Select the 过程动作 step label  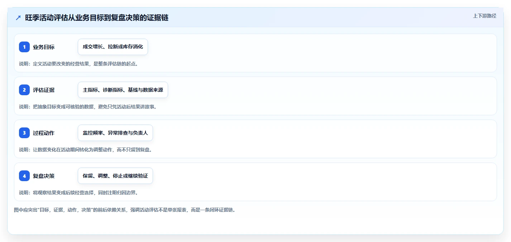(44, 133)
